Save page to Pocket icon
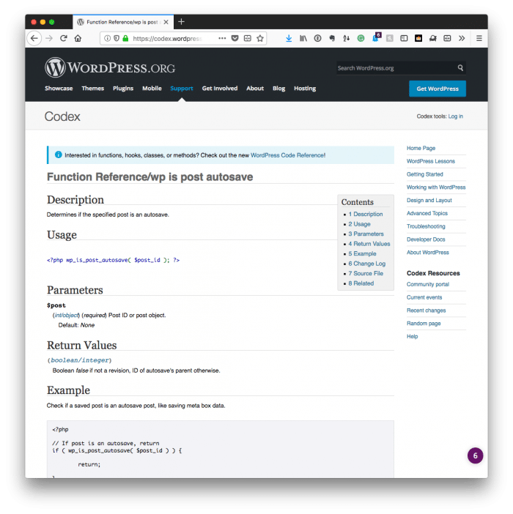The width and height of the screenshot is (513, 514). click(235, 38)
